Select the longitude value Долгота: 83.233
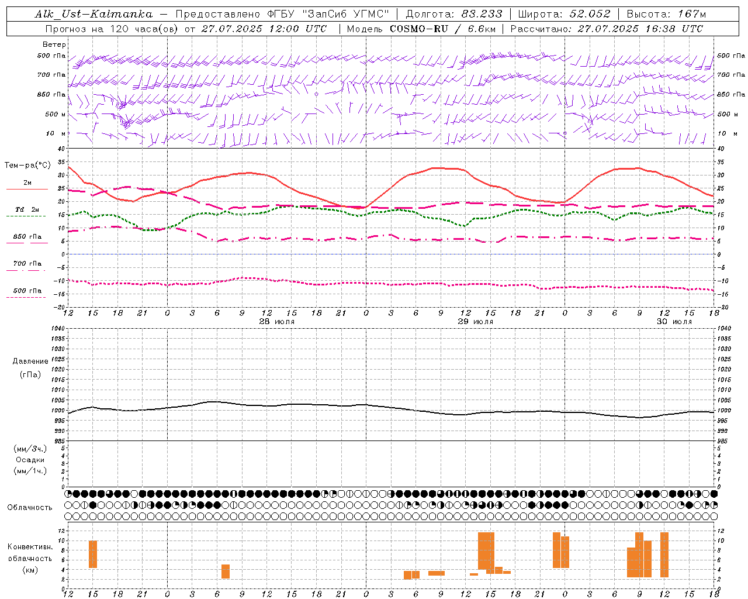The height and width of the screenshot is (599, 748). coord(454,14)
